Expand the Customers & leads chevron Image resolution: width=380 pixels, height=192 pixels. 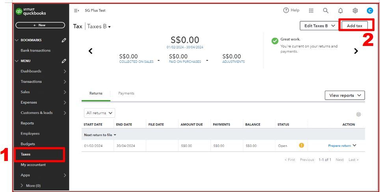(65, 113)
